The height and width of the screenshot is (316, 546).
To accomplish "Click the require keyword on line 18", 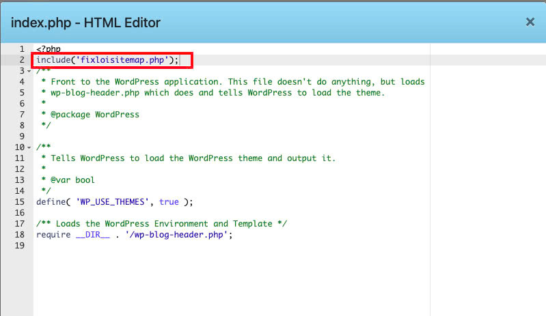I will coord(53,235).
